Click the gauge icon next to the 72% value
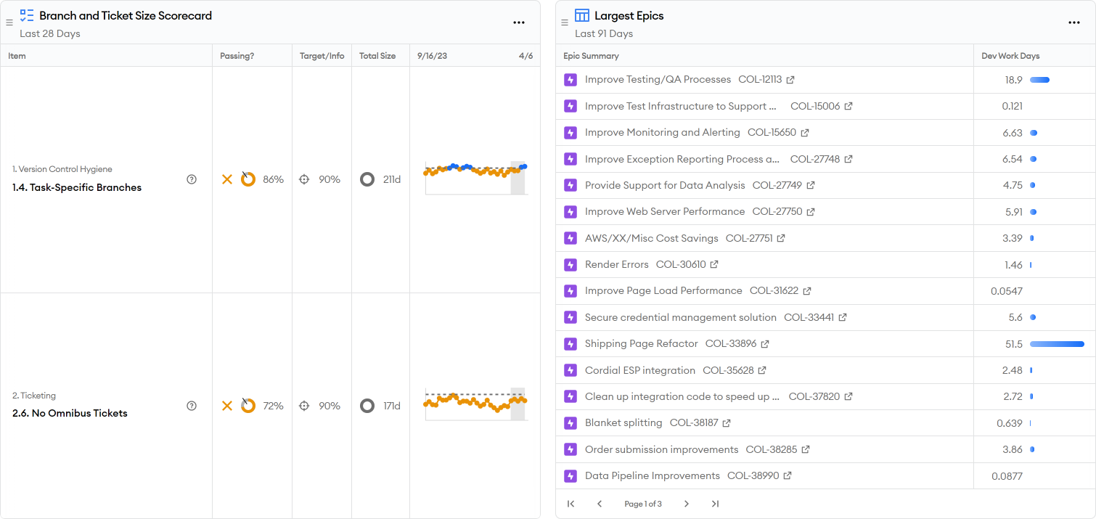Viewport: 1096px width, 519px height. (x=248, y=406)
